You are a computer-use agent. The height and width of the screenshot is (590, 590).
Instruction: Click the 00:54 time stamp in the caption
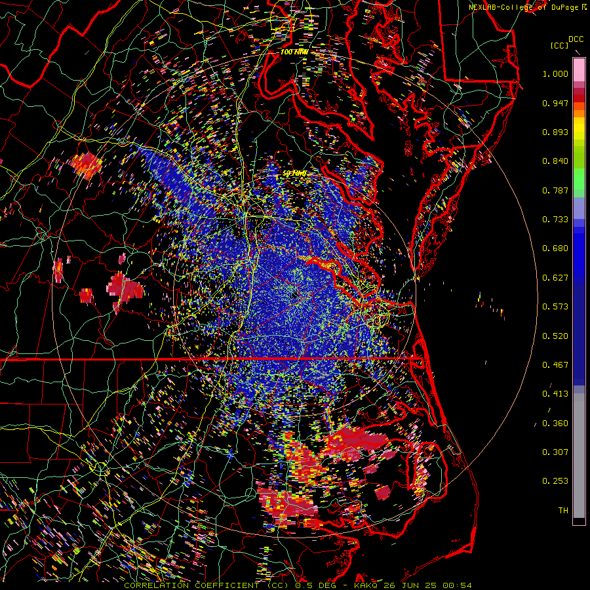[x=457, y=585]
